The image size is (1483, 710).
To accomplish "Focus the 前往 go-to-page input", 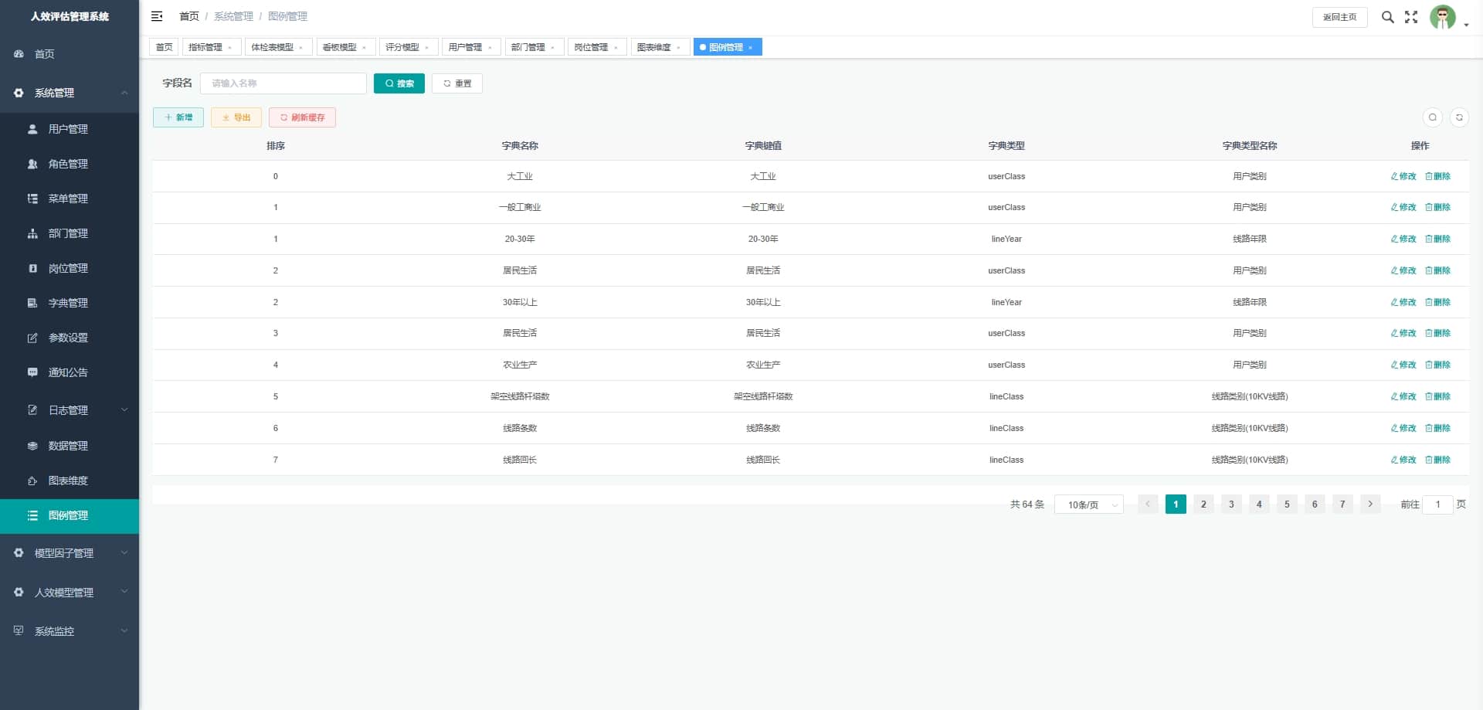I will (1437, 504).
